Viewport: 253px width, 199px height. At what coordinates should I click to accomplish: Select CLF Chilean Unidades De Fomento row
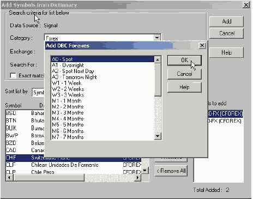tap(74, 165)
